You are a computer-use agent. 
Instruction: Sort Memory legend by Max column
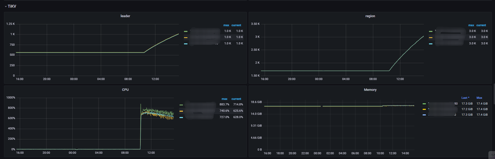tap(479, 98)
